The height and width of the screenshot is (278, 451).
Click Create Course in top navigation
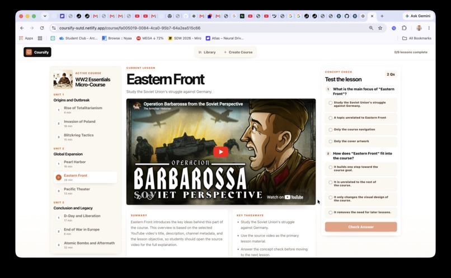point(238,53)
